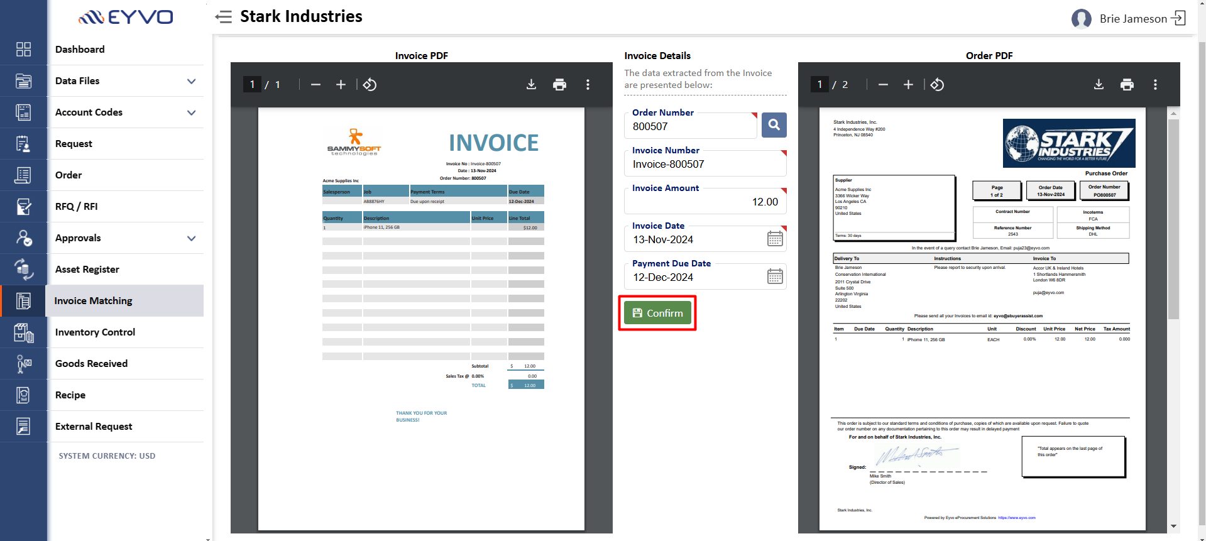1206x541 pixels.
Task: Zoom out the Order PDF
Action: tap(883, 85)
